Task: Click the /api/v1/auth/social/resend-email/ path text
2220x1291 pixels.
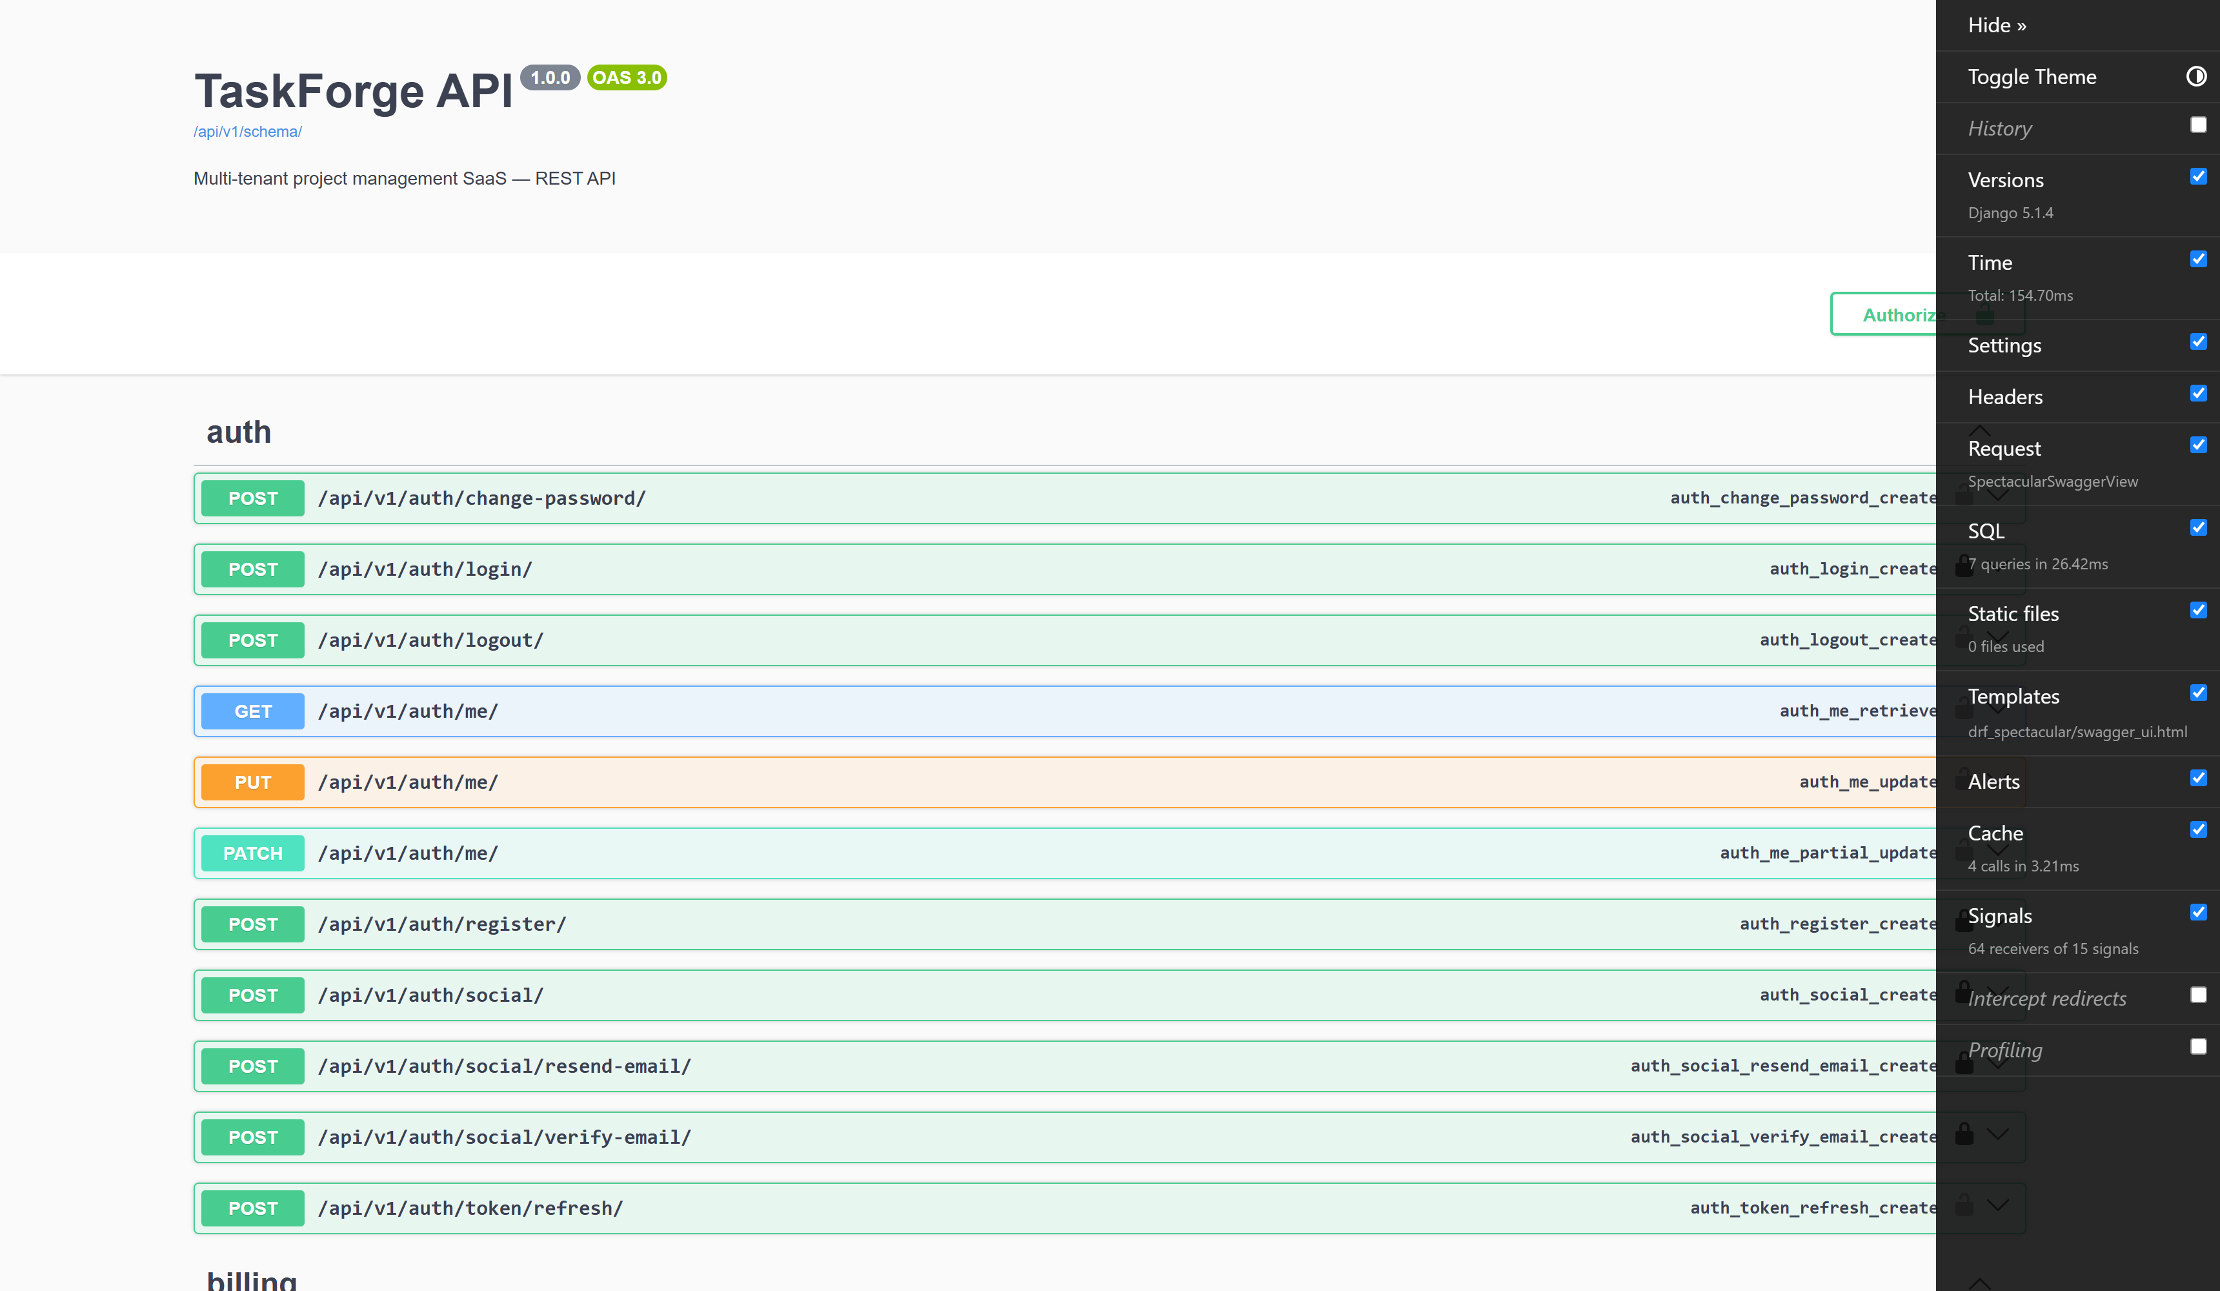Action: point(505,1066)
